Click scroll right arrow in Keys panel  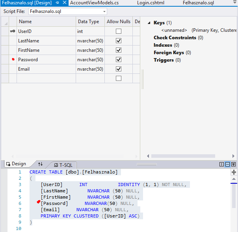(233, 156)
